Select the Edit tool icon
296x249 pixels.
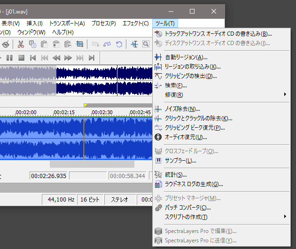134,44
